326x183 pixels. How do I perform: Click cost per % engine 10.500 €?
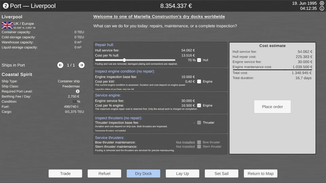[x=188, y=105]
